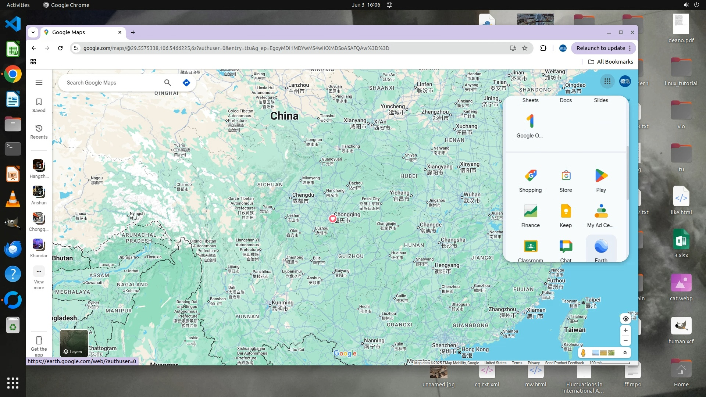Open Saved places in sidebar
Image resolution: width=706 pixels, height=397 pixels.
(39, 105)
